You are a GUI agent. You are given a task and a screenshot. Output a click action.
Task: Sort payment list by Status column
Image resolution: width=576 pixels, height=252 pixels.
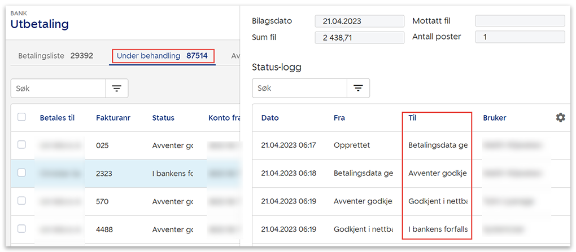(x=163, y=118)
